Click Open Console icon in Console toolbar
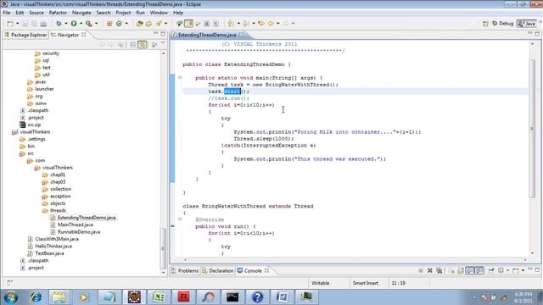The image size is (543, 305). [516, 270]
